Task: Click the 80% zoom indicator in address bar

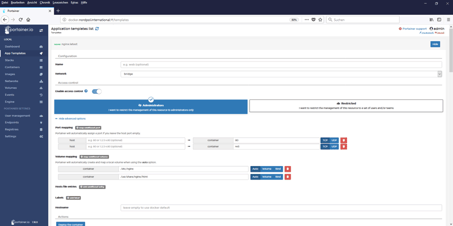Action: tap(294, 20)
